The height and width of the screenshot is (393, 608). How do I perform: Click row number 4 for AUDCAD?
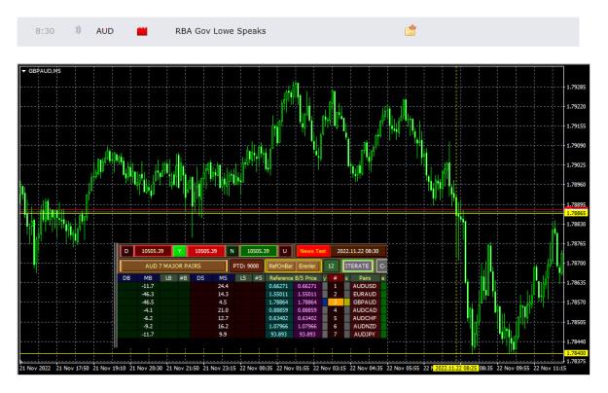(x=336, y=310)
